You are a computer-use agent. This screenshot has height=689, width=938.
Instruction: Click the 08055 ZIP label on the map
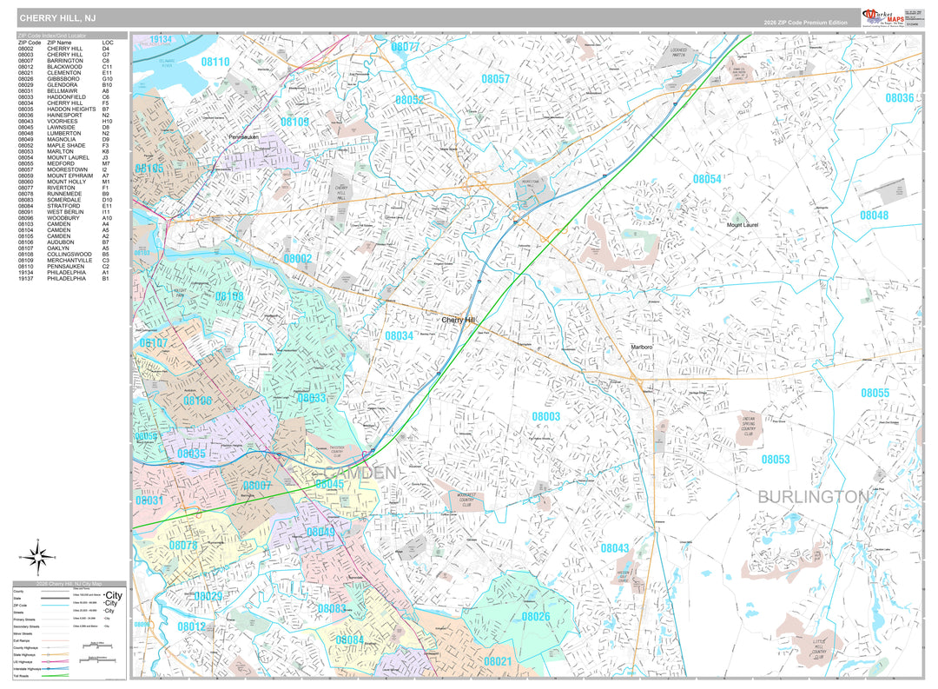tap(875, 394)
